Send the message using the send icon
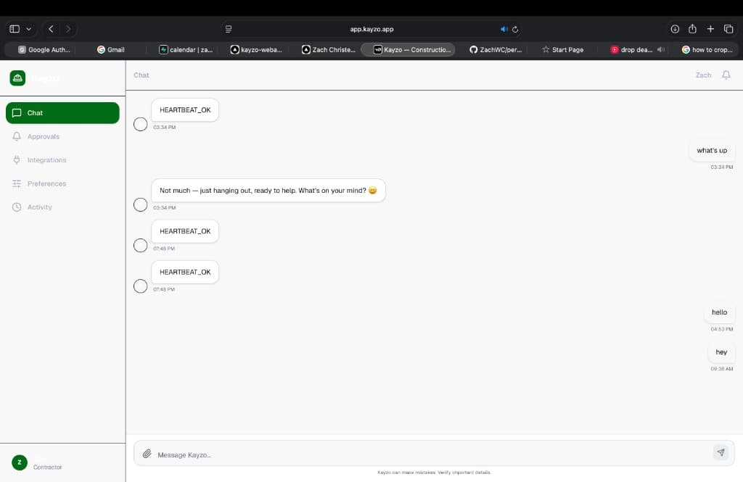This screenshot has width=743, height=482. click(x=721, y=452)
